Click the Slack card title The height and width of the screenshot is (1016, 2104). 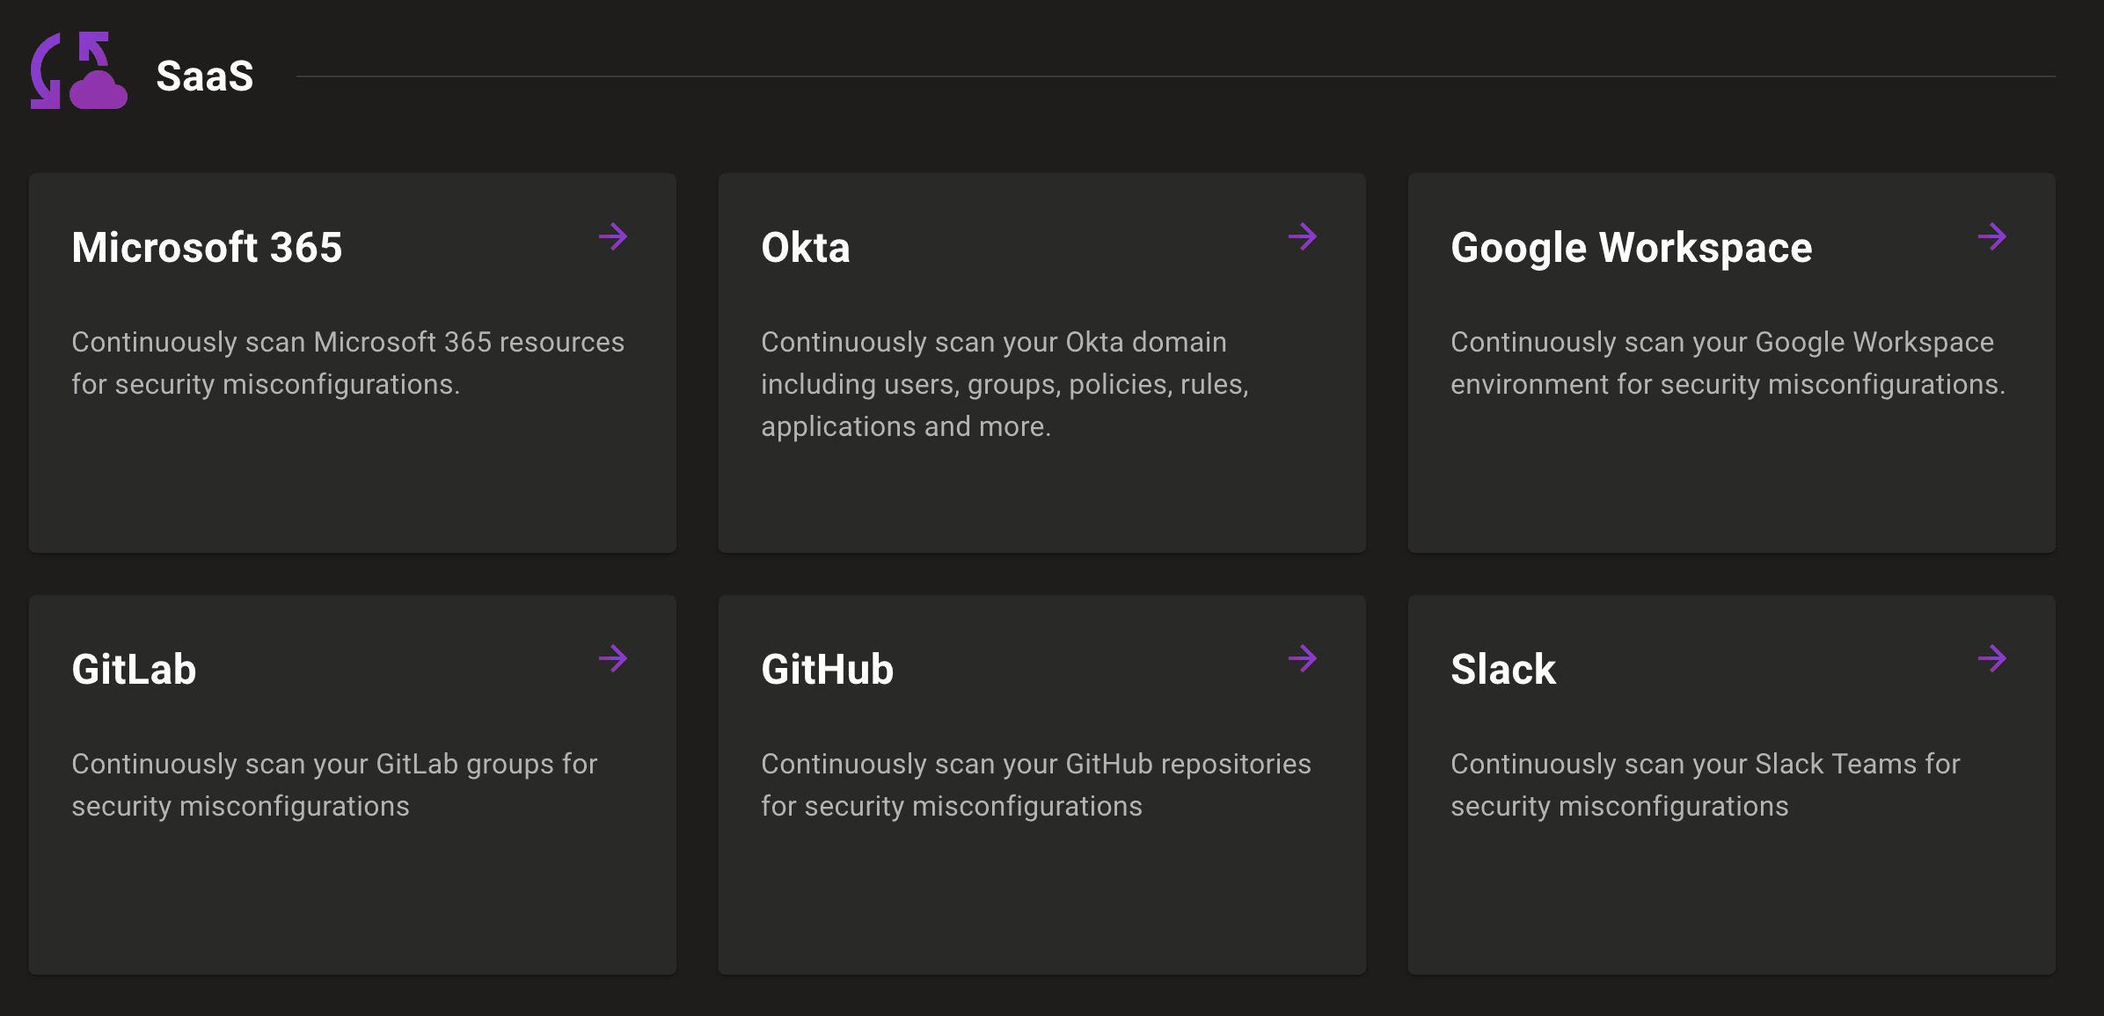click(1504, 669)
